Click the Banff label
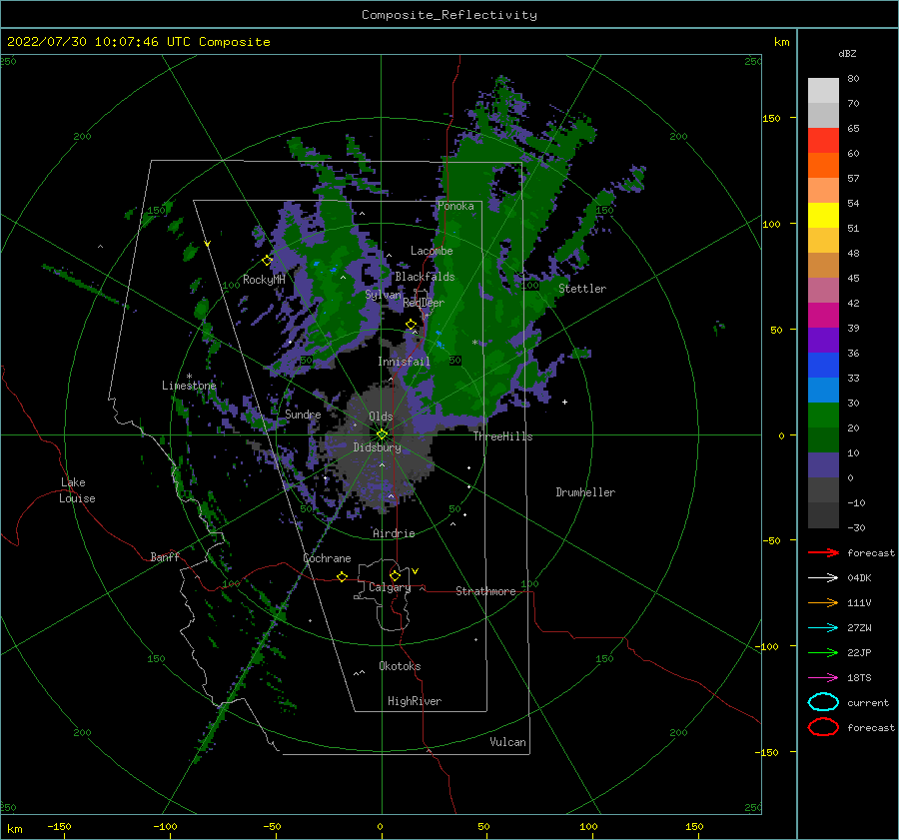 pos(165,556)
